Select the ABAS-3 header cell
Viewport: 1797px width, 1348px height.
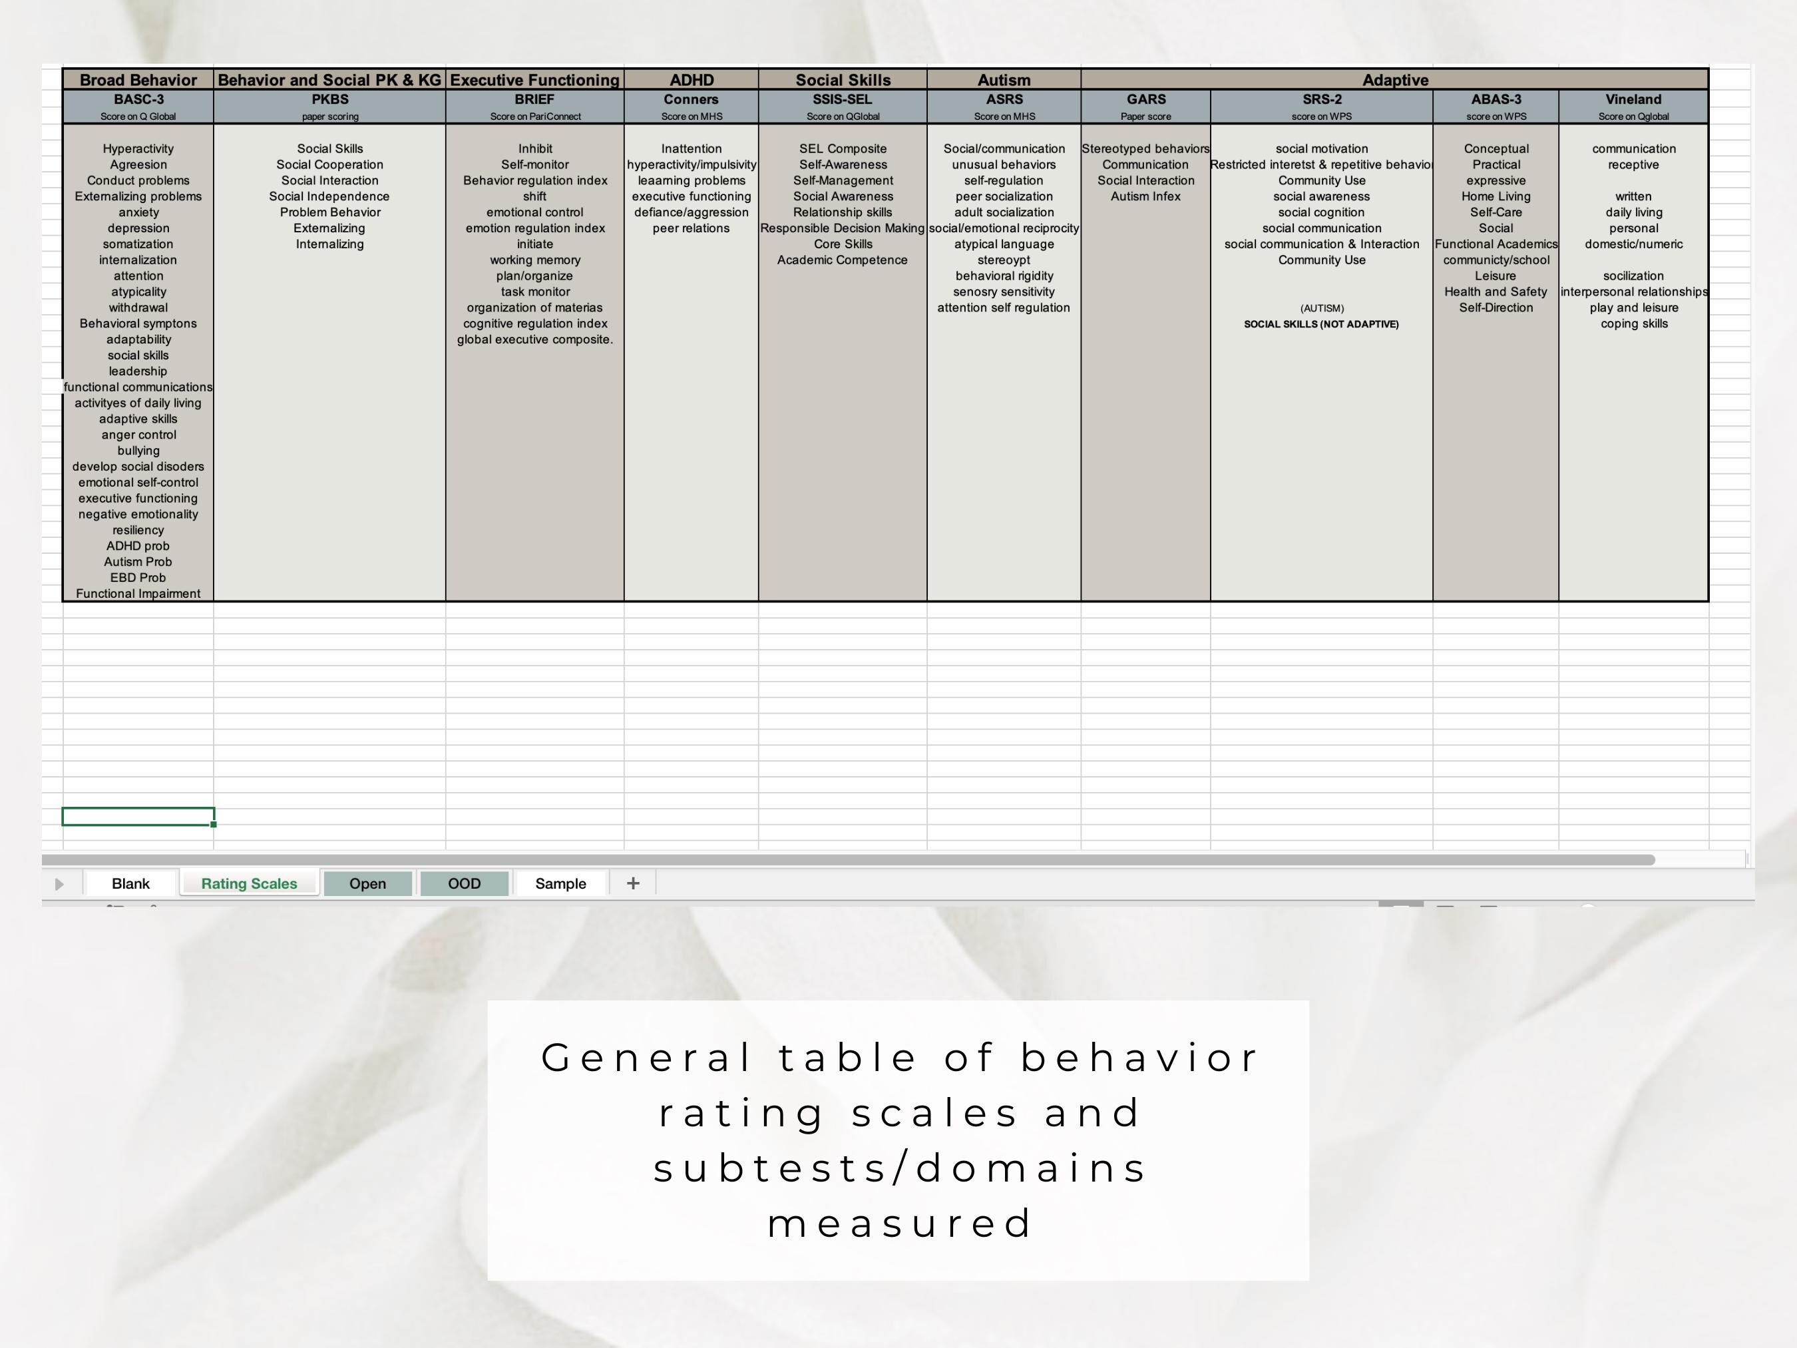click(x=1496, y=99)
